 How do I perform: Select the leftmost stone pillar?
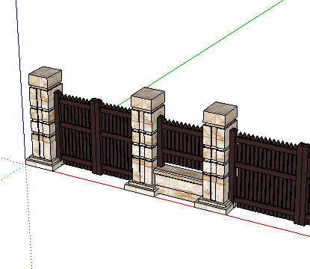44,120
